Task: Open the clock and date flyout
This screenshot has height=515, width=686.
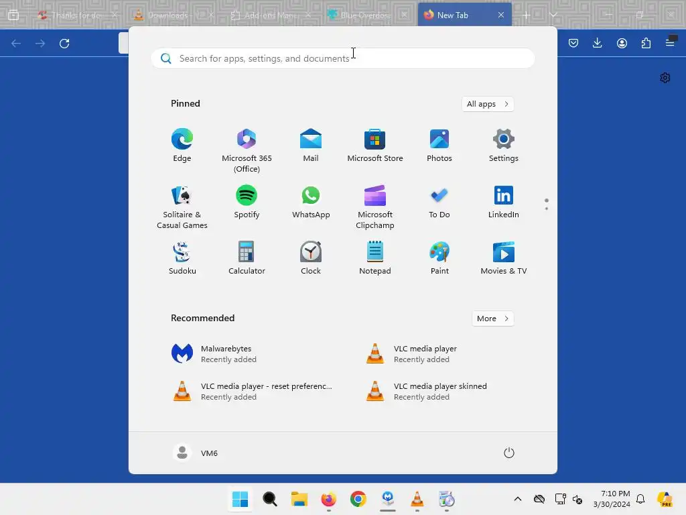Action: point(612,499)
